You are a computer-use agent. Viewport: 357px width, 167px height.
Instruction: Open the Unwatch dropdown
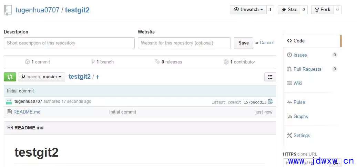click(x=248, y=10)
